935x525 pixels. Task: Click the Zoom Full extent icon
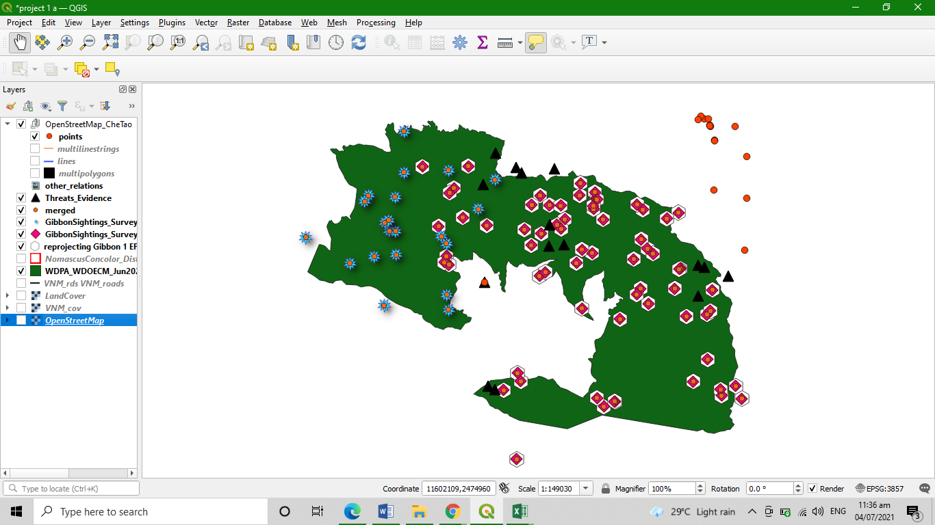(x=110, y=42)
